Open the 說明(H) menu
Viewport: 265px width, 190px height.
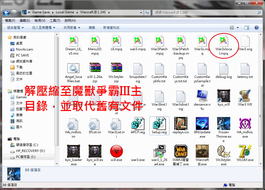coord(70,21)
